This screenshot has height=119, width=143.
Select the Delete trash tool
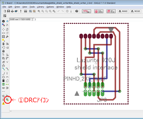pyautogui.click(x=3, y=44)
